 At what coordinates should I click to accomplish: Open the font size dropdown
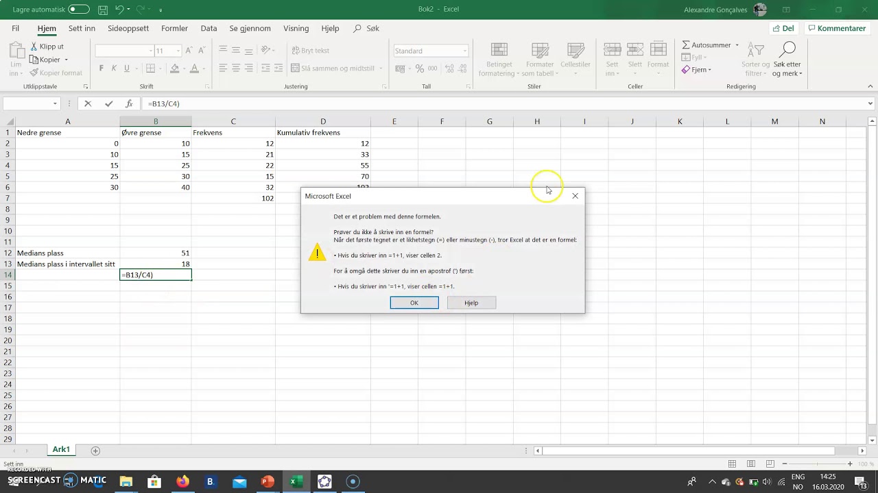[x=178, y=51]
